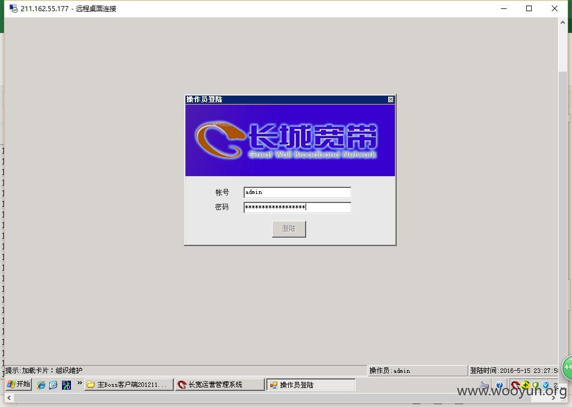Click the status text 提示:加载卡片:组织维护
572x407 pixels.
(x=44, y=371)
